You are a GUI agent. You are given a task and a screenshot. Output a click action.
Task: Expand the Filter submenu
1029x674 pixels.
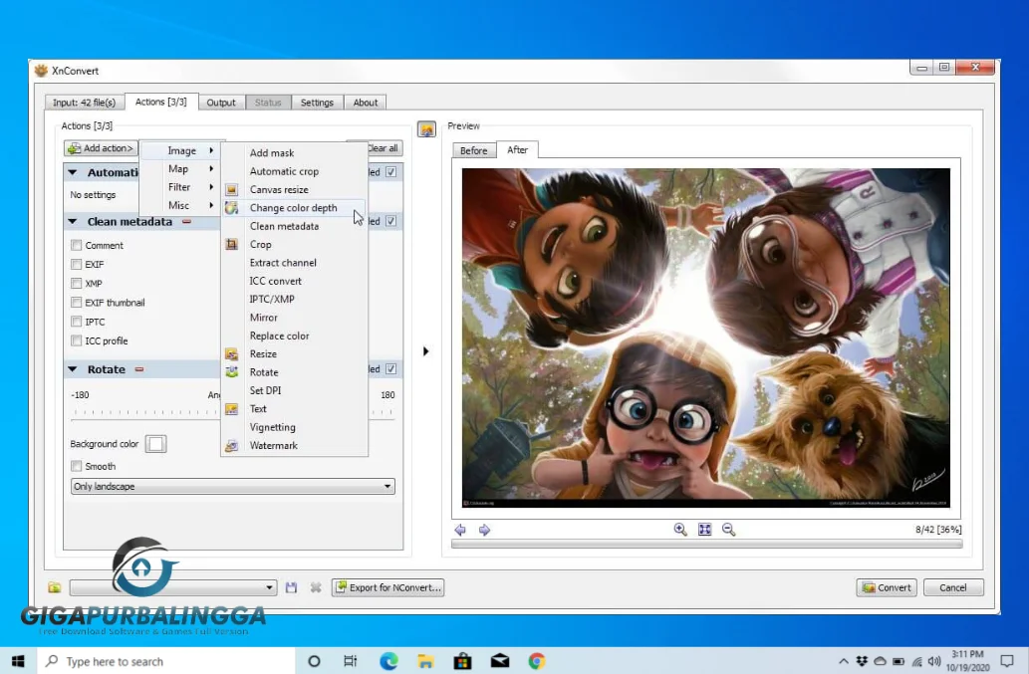tap(180, 187)
